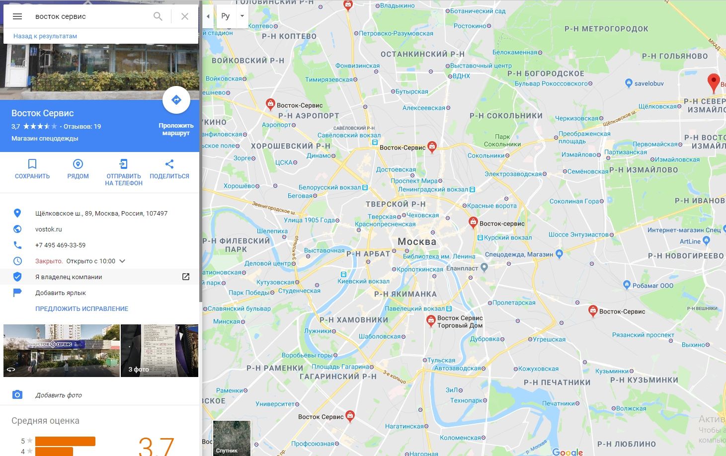Open the '3 фото' photo thumbnail
Viewport: 726px width, 456px height.
[x=160, y=351]
